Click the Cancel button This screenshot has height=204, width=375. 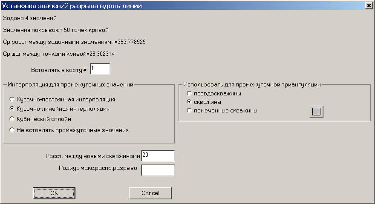(150, 193)
